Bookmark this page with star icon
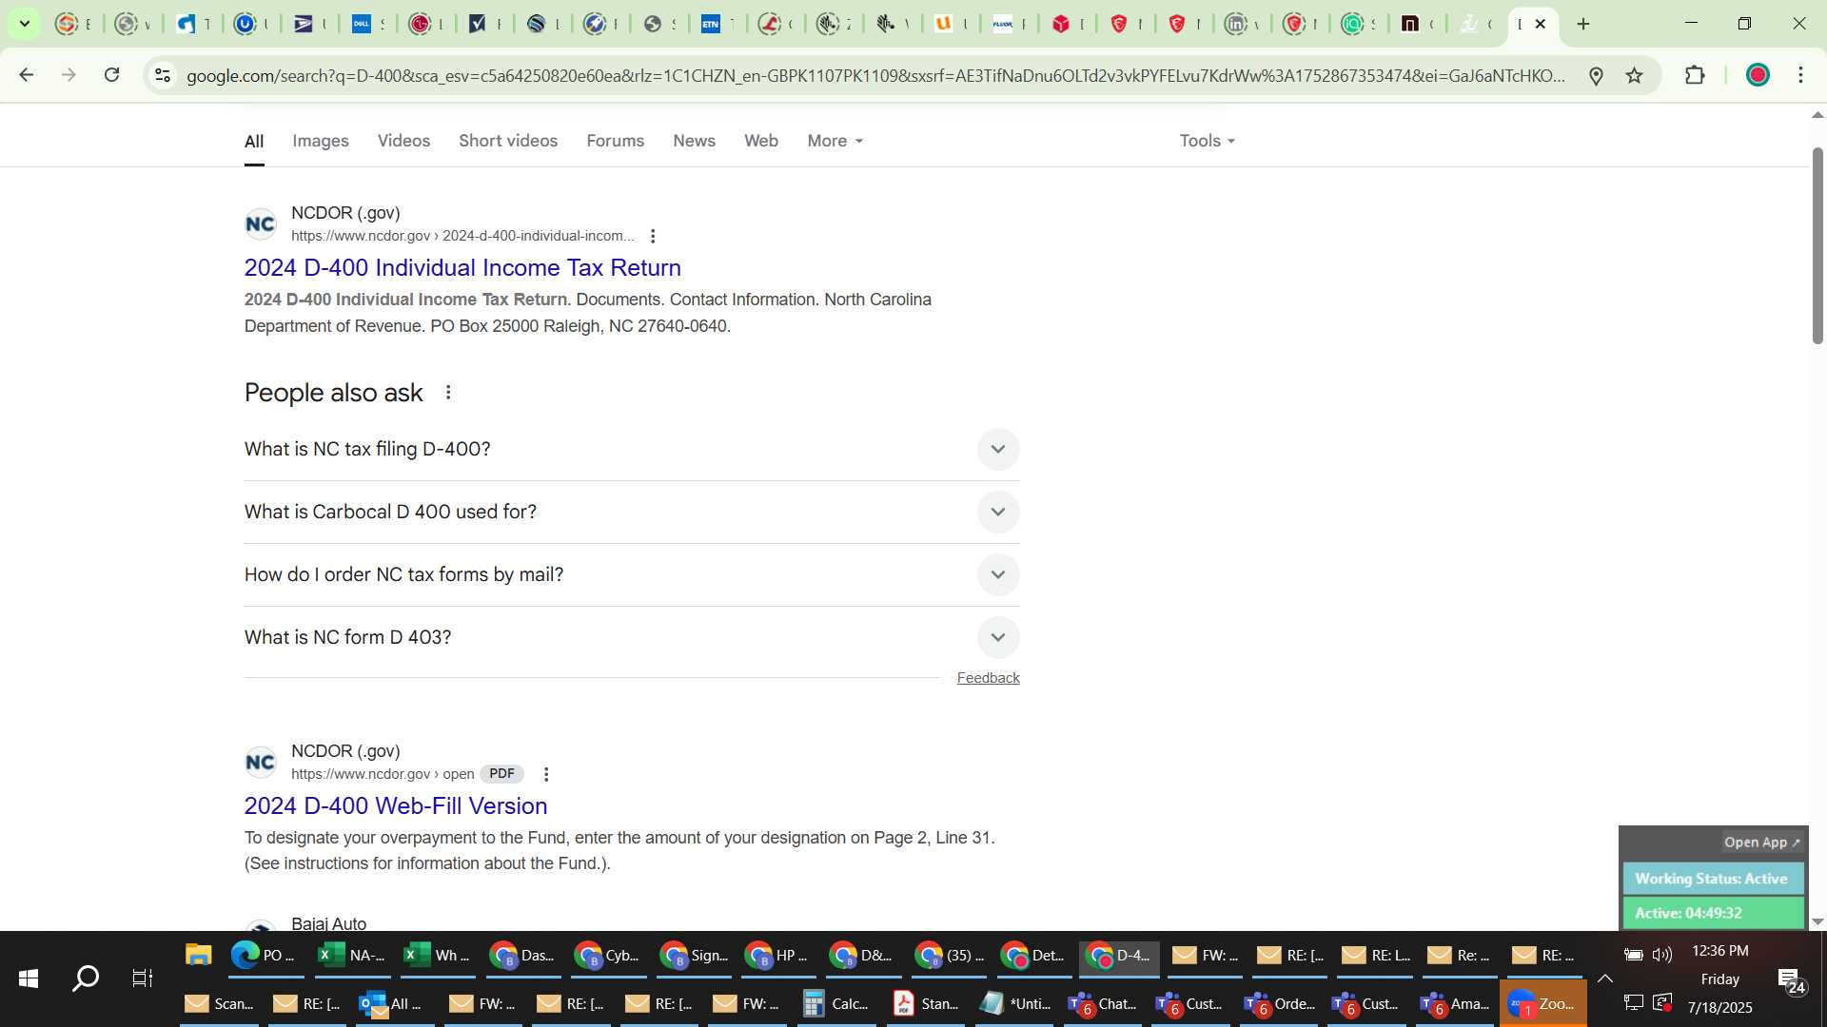 pyautogui.click(x=1635, y=75)
